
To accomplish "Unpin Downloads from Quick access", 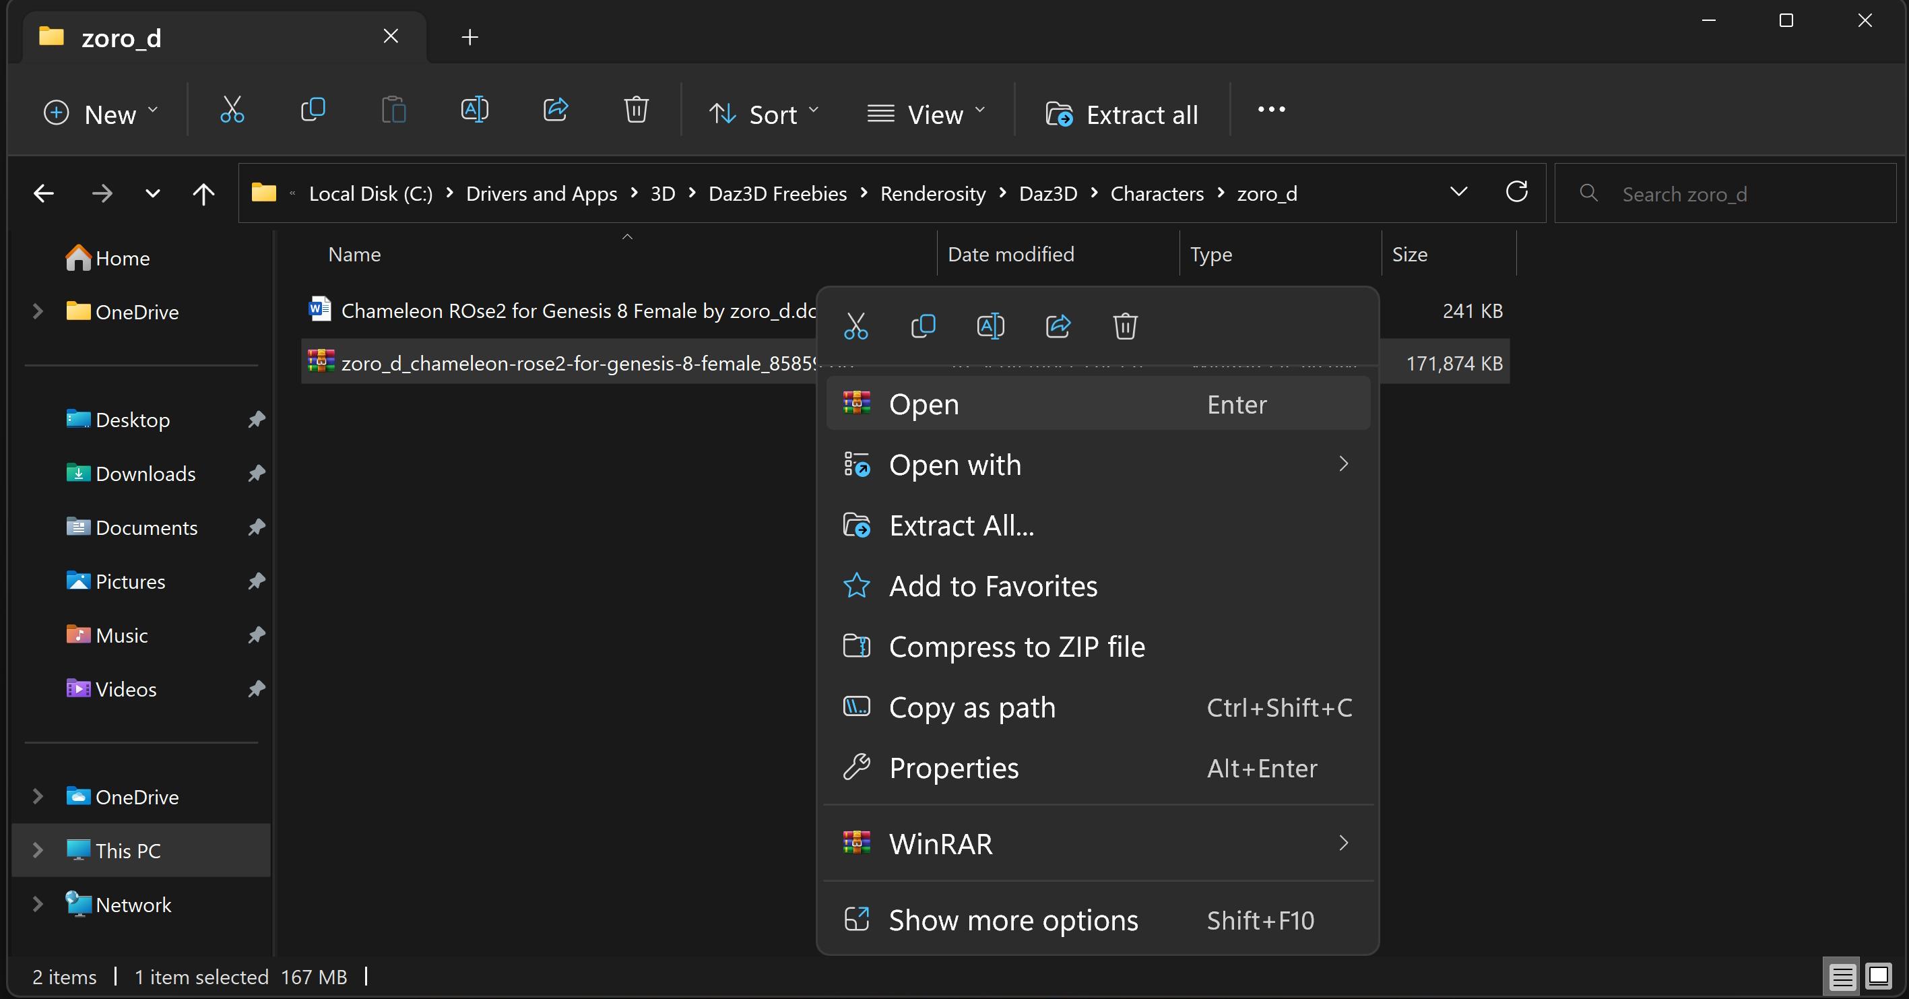I will coord(257,473).
